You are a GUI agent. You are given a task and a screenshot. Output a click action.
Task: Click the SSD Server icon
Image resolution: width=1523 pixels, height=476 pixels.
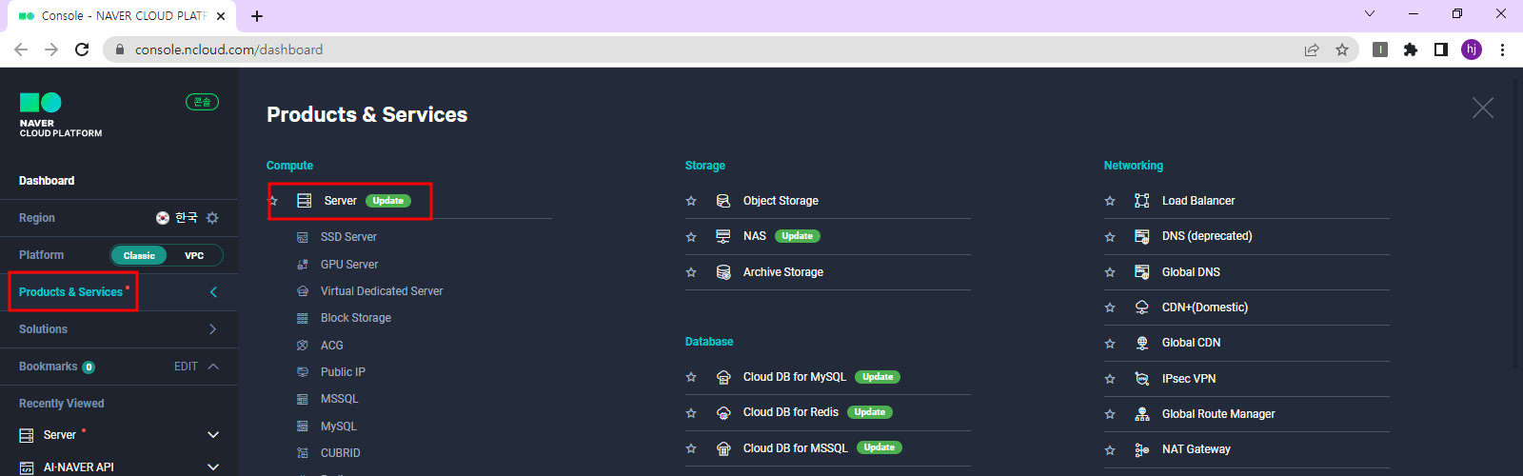click(303, 237)
